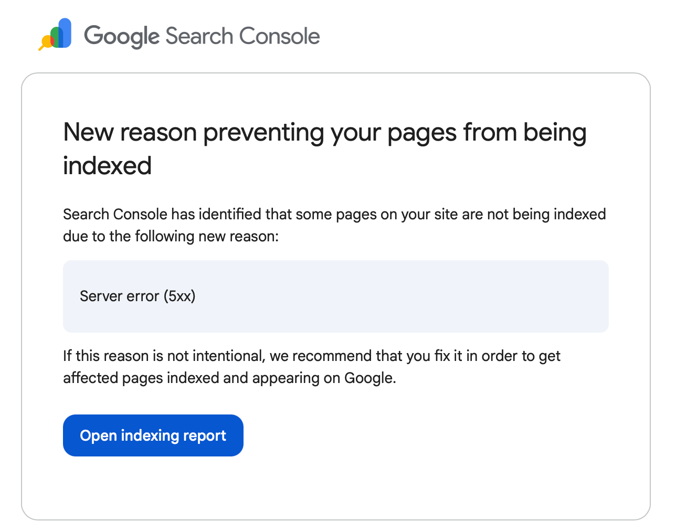Select the Google wordmark next to the logo
Image resolution: width=676 pixels, height=532 pixels.
pos(121,36)
